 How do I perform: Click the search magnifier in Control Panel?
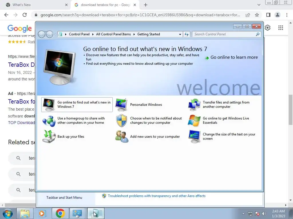258,34
